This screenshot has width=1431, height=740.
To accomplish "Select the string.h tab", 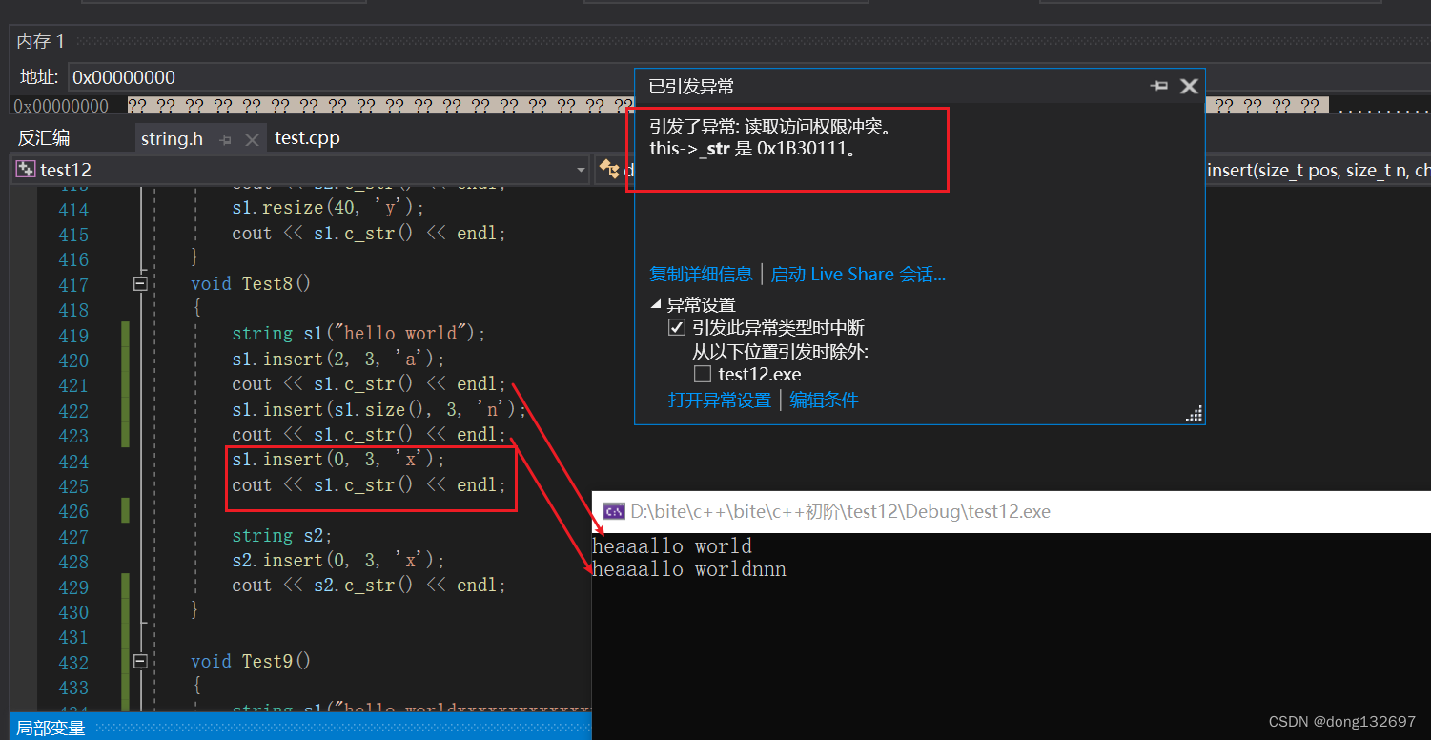I will click(172, 138).
